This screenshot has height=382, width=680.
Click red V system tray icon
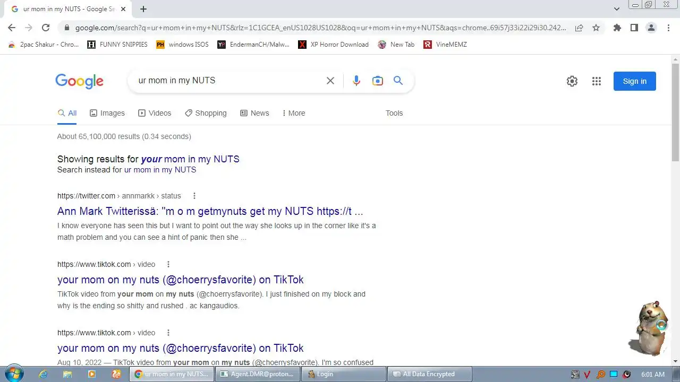[588, 374]
